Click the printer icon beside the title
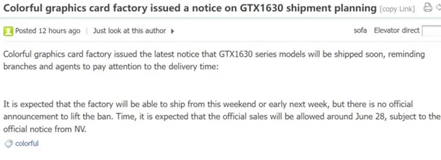The image size is (441, 160). pyautogui.click(x=427, y=7)
